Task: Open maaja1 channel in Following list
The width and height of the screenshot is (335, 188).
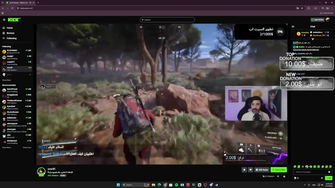Action: pyautogui.click(x=17, y=57)
